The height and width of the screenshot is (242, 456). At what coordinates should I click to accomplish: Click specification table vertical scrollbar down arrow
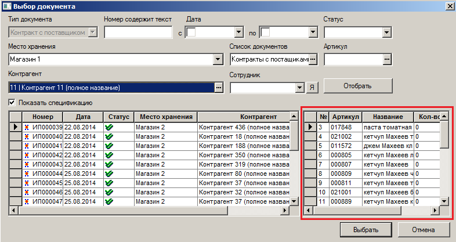tap(444, 201)
